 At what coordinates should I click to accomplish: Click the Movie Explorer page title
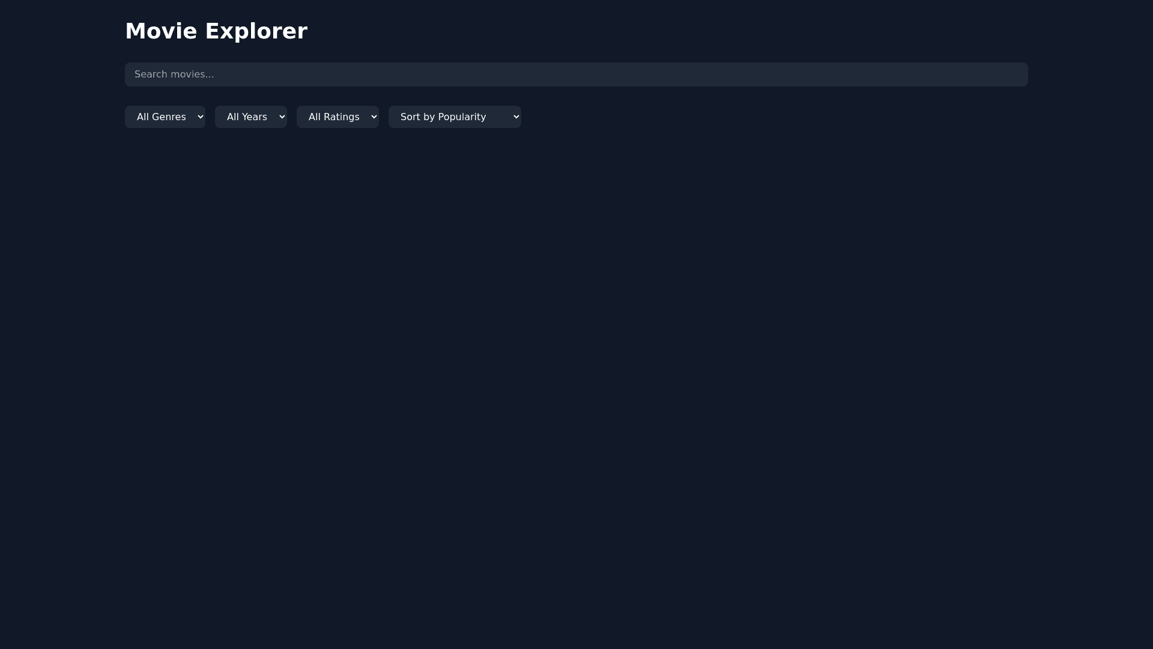(x=216, y=31)
